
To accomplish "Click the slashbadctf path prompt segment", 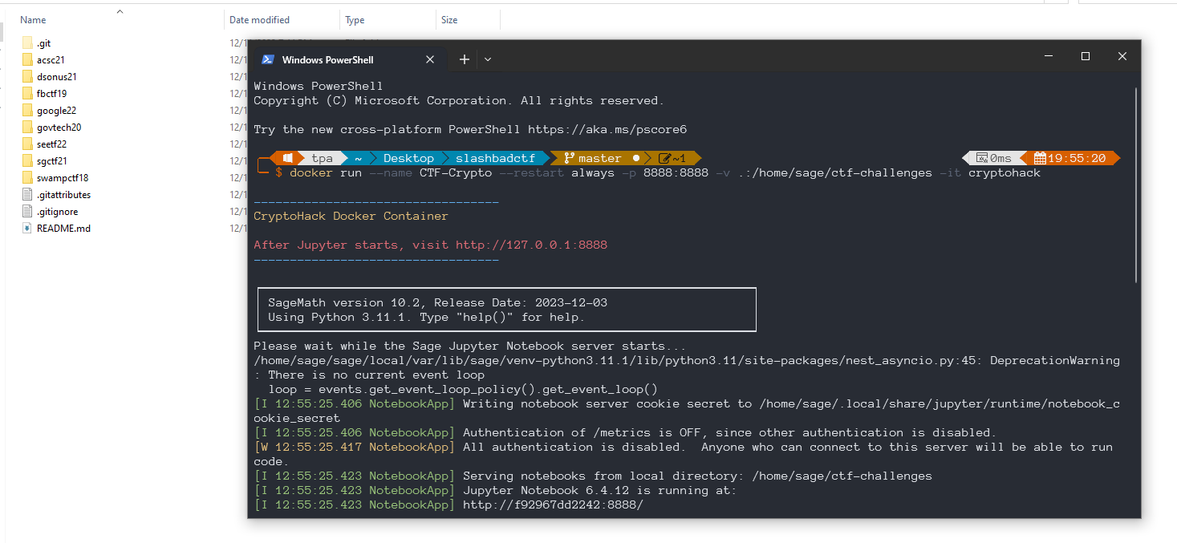I will 495,159.
